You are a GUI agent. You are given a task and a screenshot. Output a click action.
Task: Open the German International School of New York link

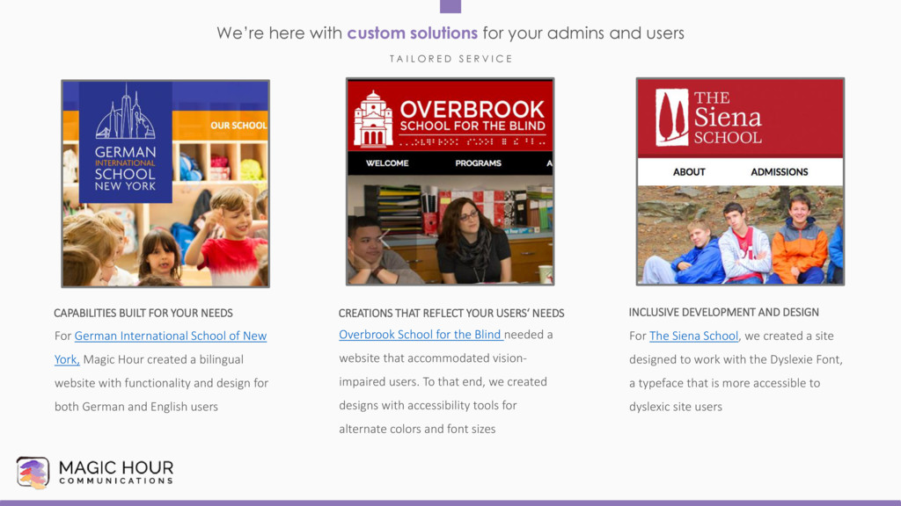170,336
